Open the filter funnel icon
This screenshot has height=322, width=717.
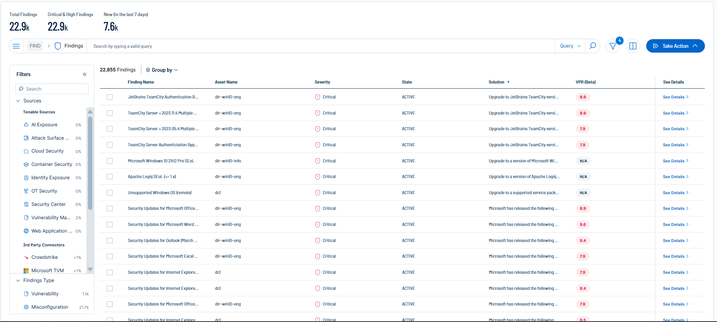pos(612,46)
